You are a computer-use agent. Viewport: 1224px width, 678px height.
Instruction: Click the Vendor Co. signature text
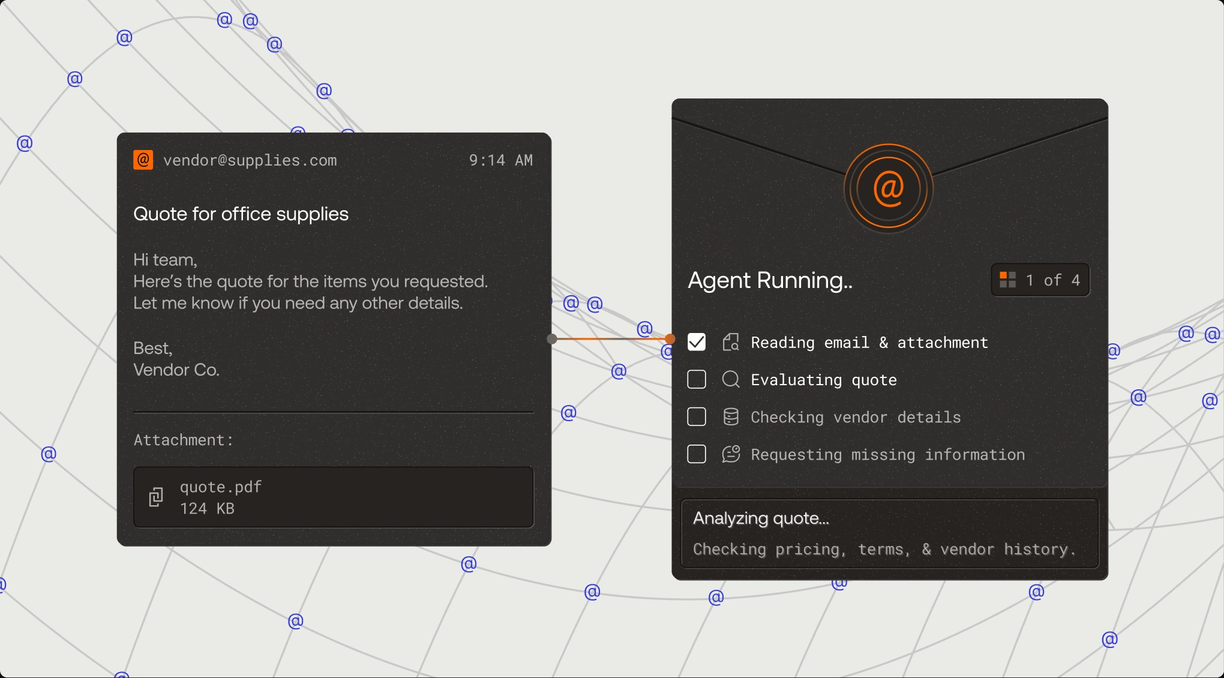coord(176,370)
